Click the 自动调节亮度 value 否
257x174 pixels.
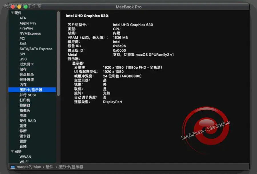click(x=105, y=97)
